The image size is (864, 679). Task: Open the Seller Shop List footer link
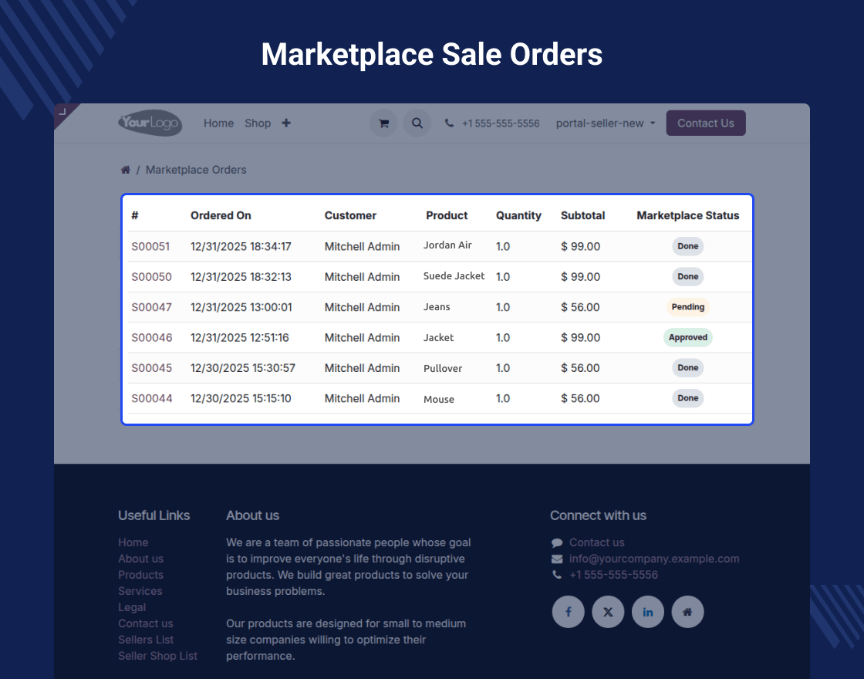[x=157, y=656]
